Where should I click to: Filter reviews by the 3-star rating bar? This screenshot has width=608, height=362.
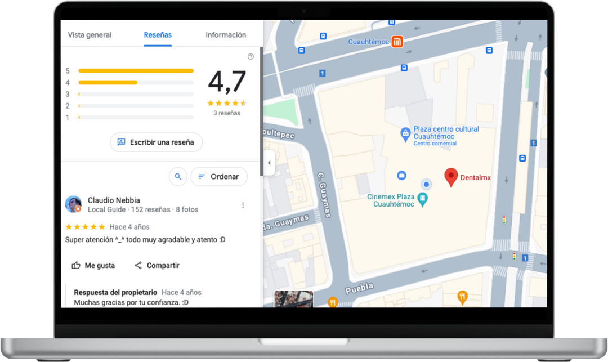coord(136,94)
